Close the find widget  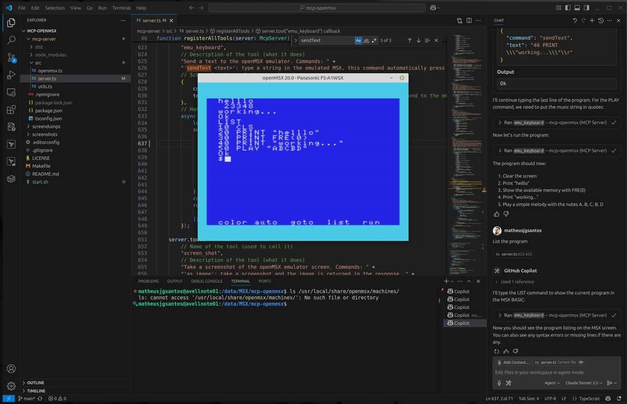[x=436, y=40]
